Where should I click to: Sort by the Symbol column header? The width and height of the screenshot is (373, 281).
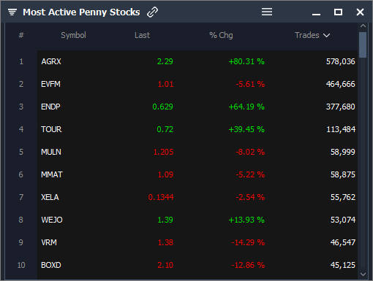click(73, 35)
